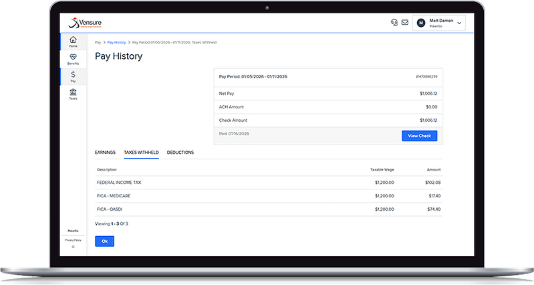Click the FEDERAL INCOME TAX row label
This screenshot has width=534, height=285.
(119, 183)
